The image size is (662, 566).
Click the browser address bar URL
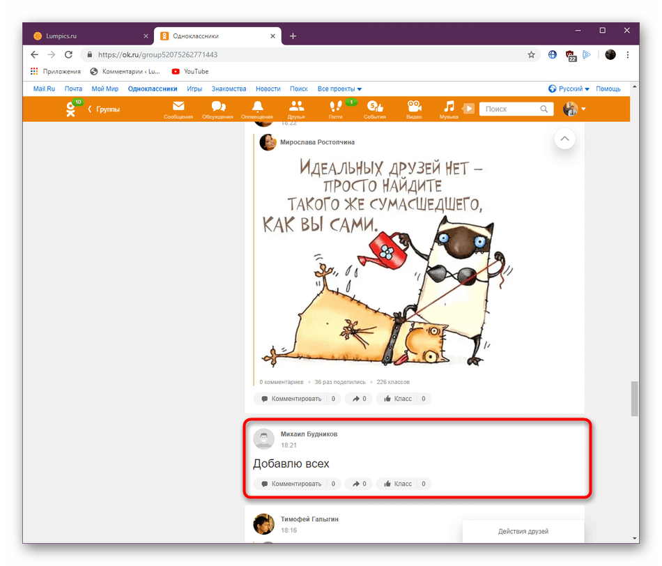[x=158, y=54]
